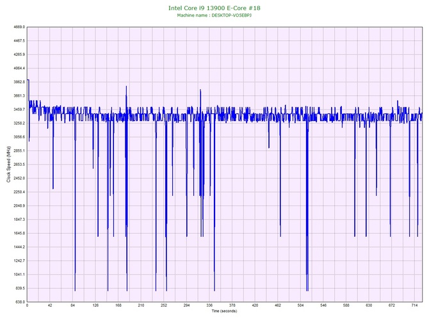Image resolution: width=429 pixels, height=322 pixels.
Task: Click the x-axis tick label 588
Action: [x=346, y=305]
